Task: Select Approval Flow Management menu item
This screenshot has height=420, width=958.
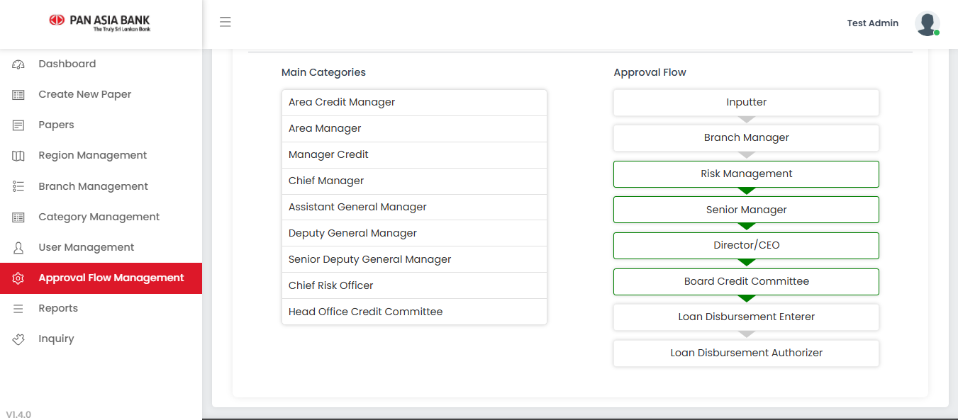Action: click(101, 278)
